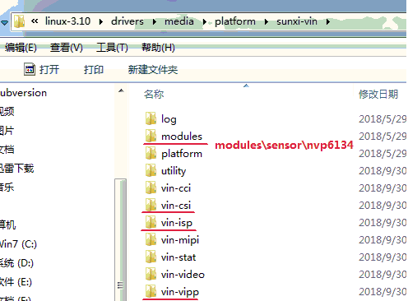Click the vin-stat folder name
Image resolution: width=408 pixels, height=301 pixels.
(x=178, y=257)
